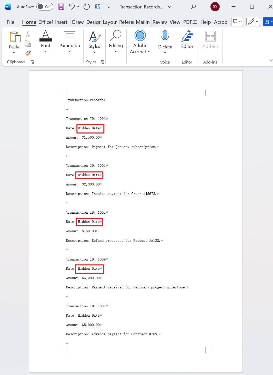
Task: Click the Word application icon
Action: [x=8, y=7]
